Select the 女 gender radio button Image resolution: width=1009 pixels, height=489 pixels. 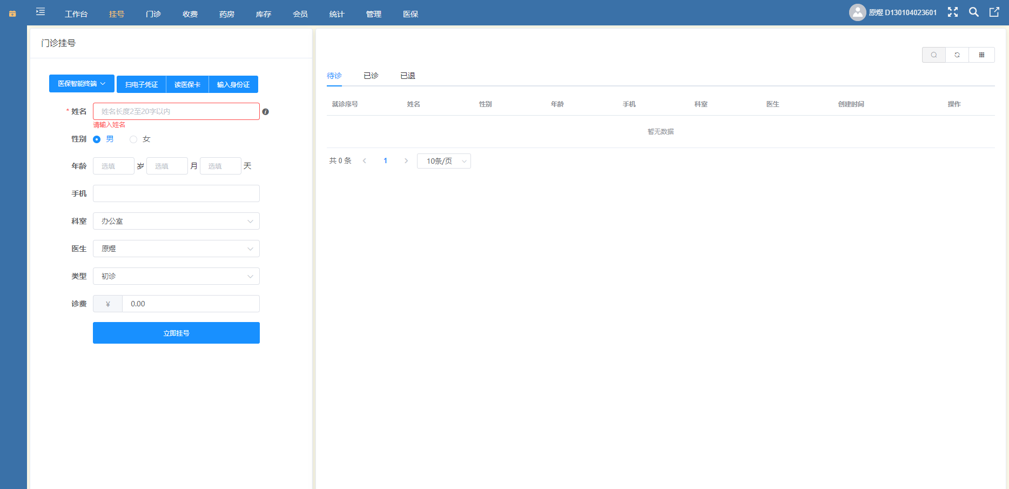(x=133, y=139)
